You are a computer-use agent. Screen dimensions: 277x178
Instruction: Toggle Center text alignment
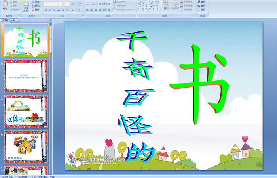(x=91, y=10)
